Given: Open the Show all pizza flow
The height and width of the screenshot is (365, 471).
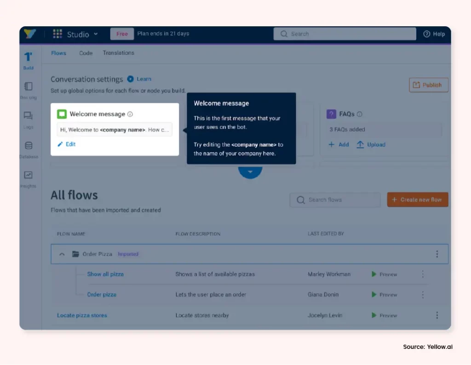Looking at the screenshot, I should pos(105,274).
